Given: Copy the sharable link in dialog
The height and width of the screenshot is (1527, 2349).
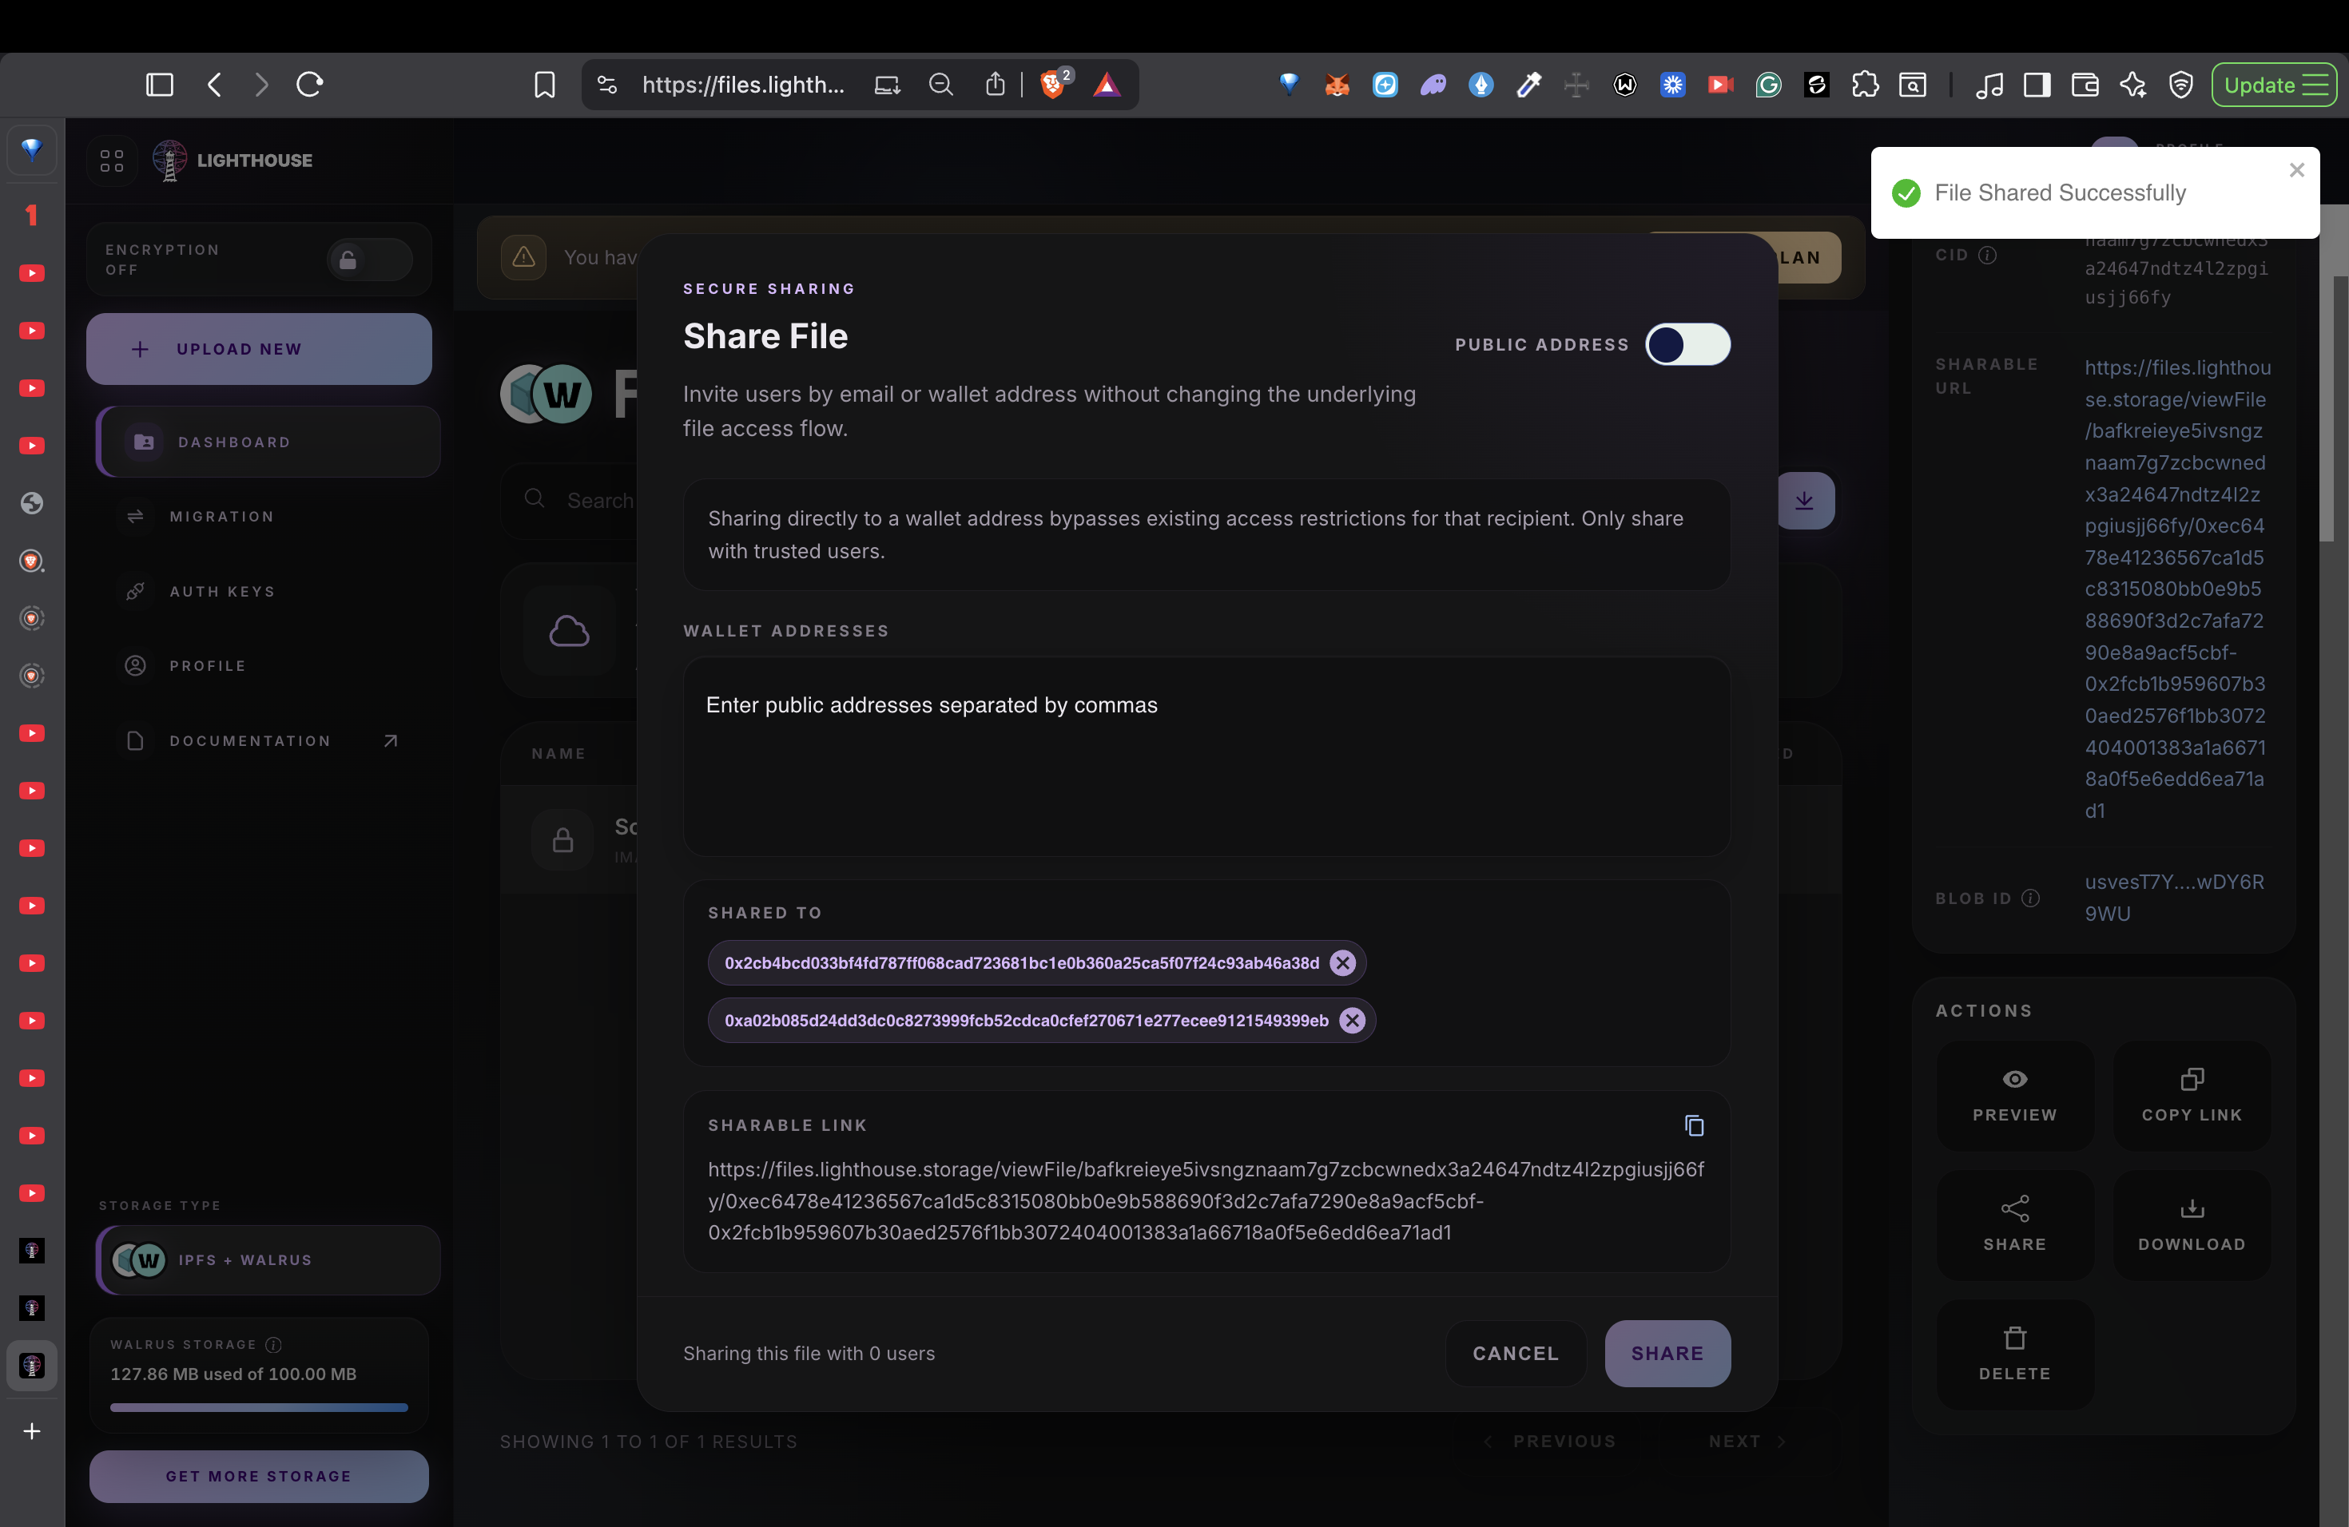Looking at the screenshot, I should [1694, 1125].
